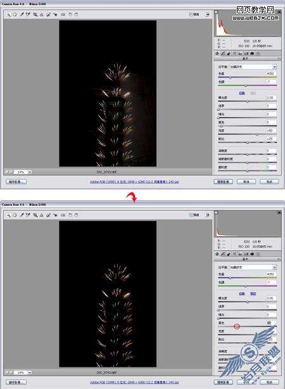Click the circled Blacks slider in lower panel

click(x=237, y=326)
